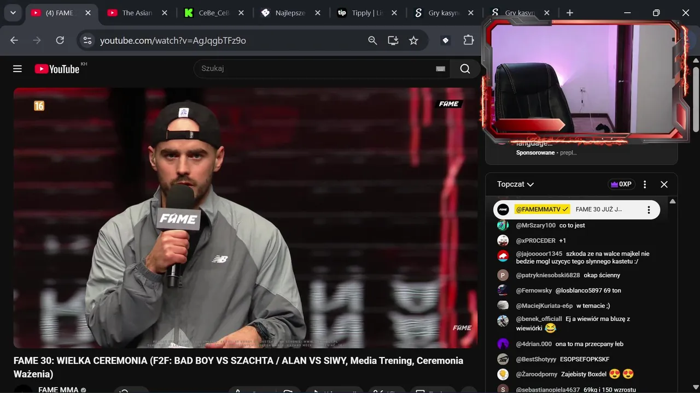Click the Sponsorowane ad label
This screenshot has width=700, height=393.
[535, 153]
